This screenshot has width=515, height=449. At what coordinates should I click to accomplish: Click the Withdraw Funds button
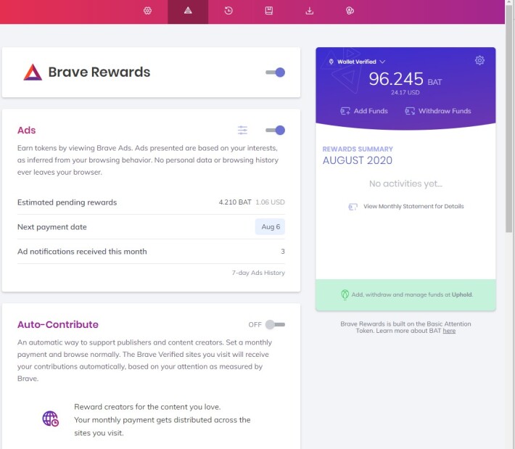tap(438, 111)
